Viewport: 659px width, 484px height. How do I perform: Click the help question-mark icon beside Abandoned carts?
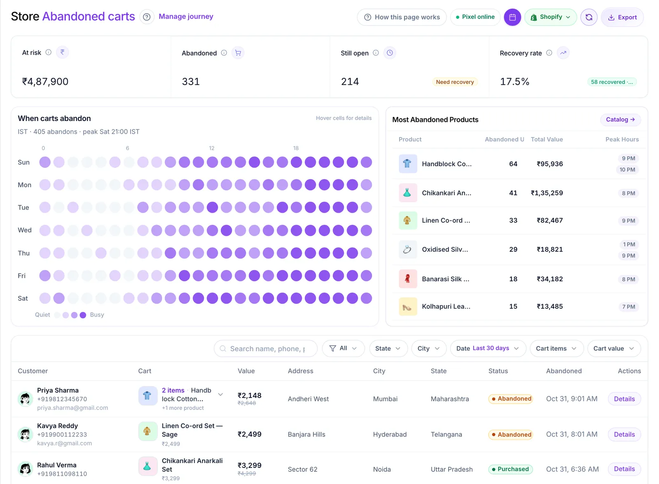[x=147, y=17]
